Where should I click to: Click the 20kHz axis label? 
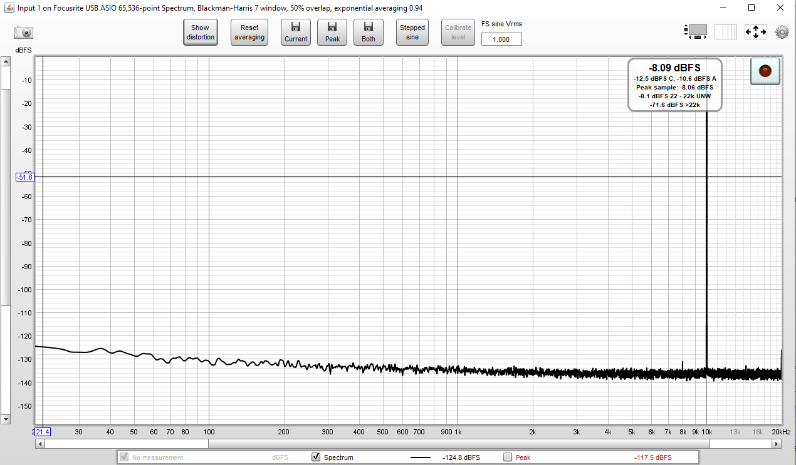[781, 432]
